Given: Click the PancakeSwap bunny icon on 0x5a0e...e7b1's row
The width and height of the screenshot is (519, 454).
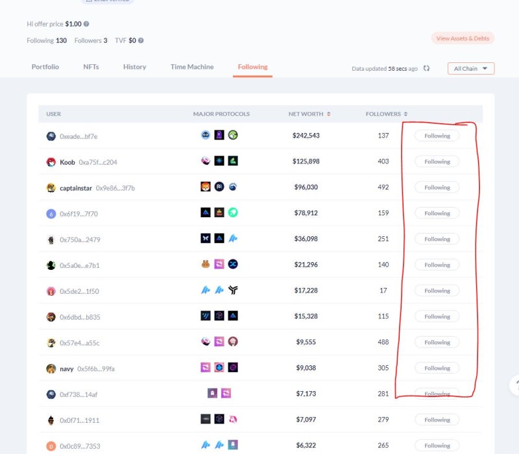Looking at the screenshot, I should (x=204, y=265).
